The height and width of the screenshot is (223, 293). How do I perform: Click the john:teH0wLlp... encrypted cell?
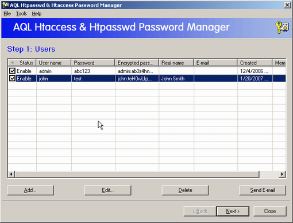[137, 79]
